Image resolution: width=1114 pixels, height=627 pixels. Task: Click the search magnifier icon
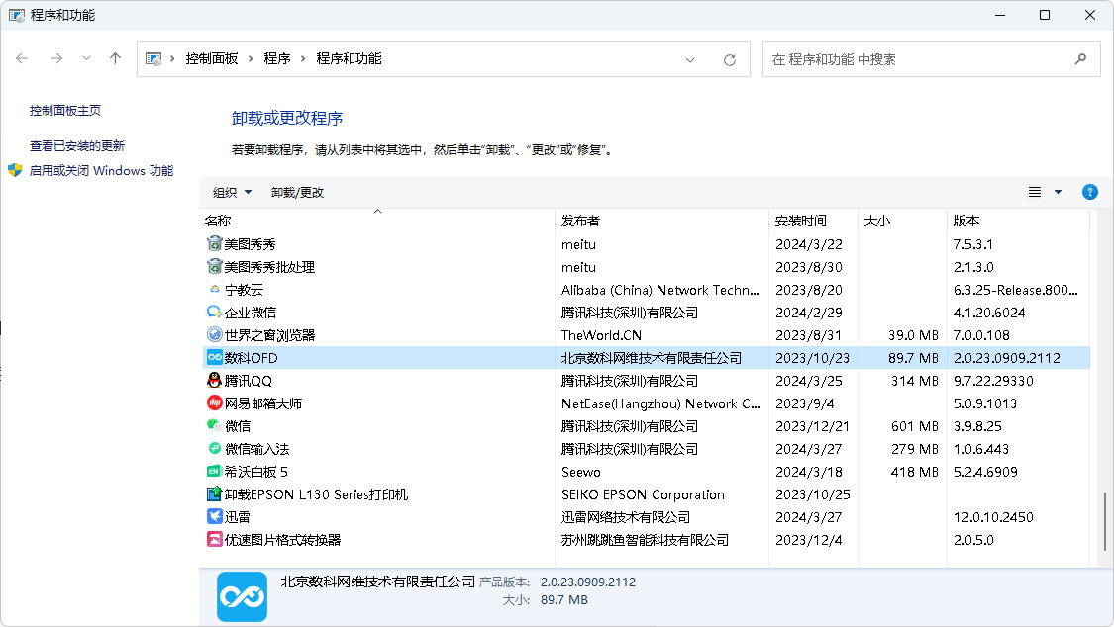(1080, 59)
